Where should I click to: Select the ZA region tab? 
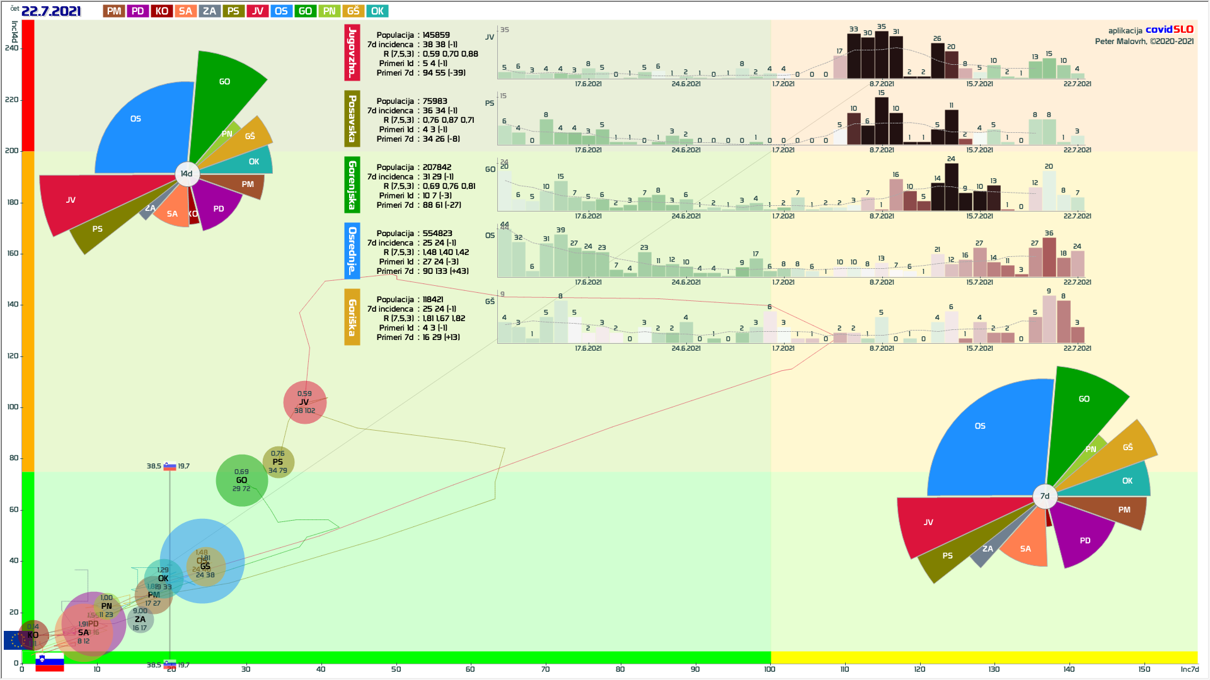coord(209,11)
